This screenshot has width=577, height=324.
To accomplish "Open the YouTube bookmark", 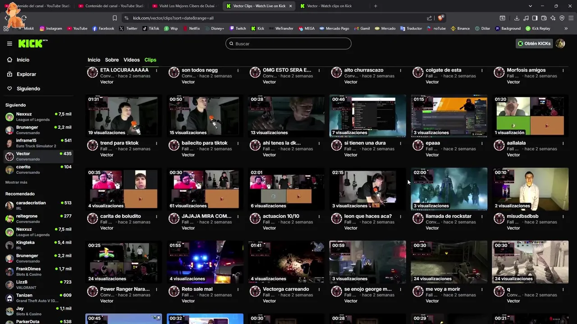I will (x=77, y=28).
